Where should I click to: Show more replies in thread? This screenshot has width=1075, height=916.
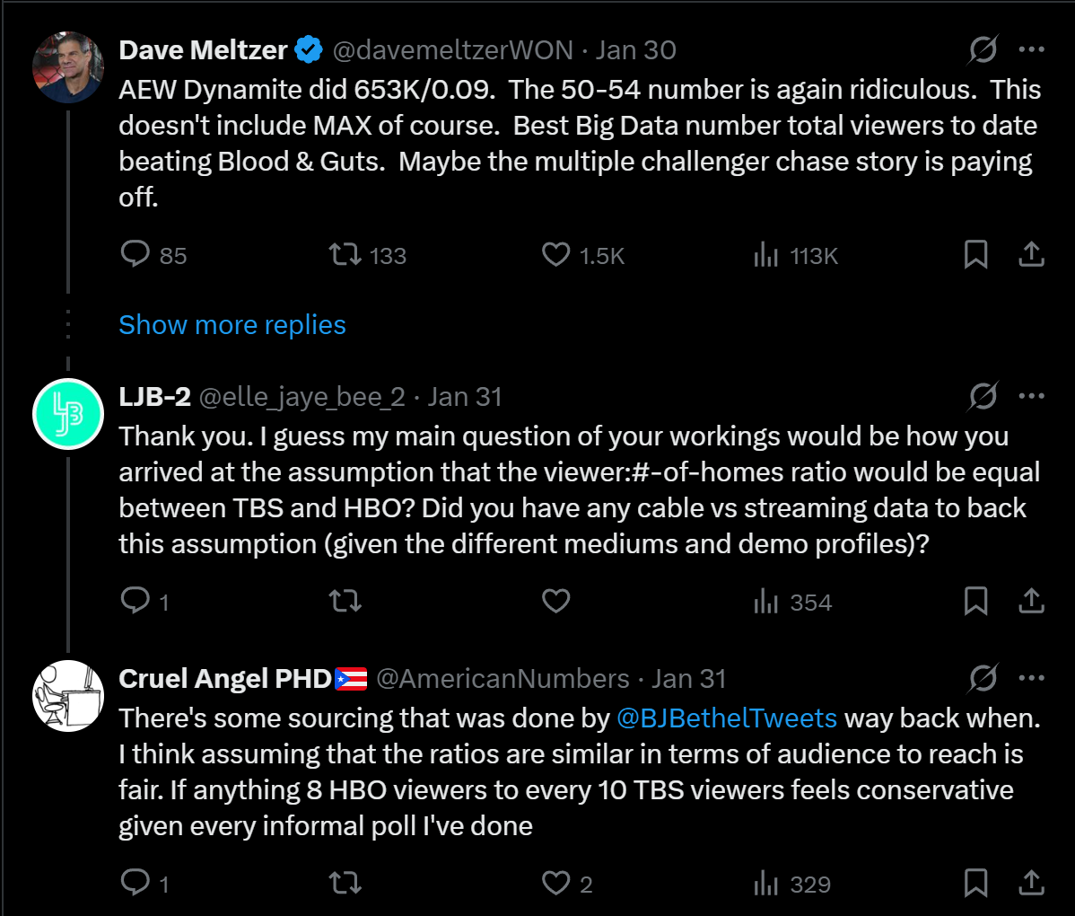point(232,325)
